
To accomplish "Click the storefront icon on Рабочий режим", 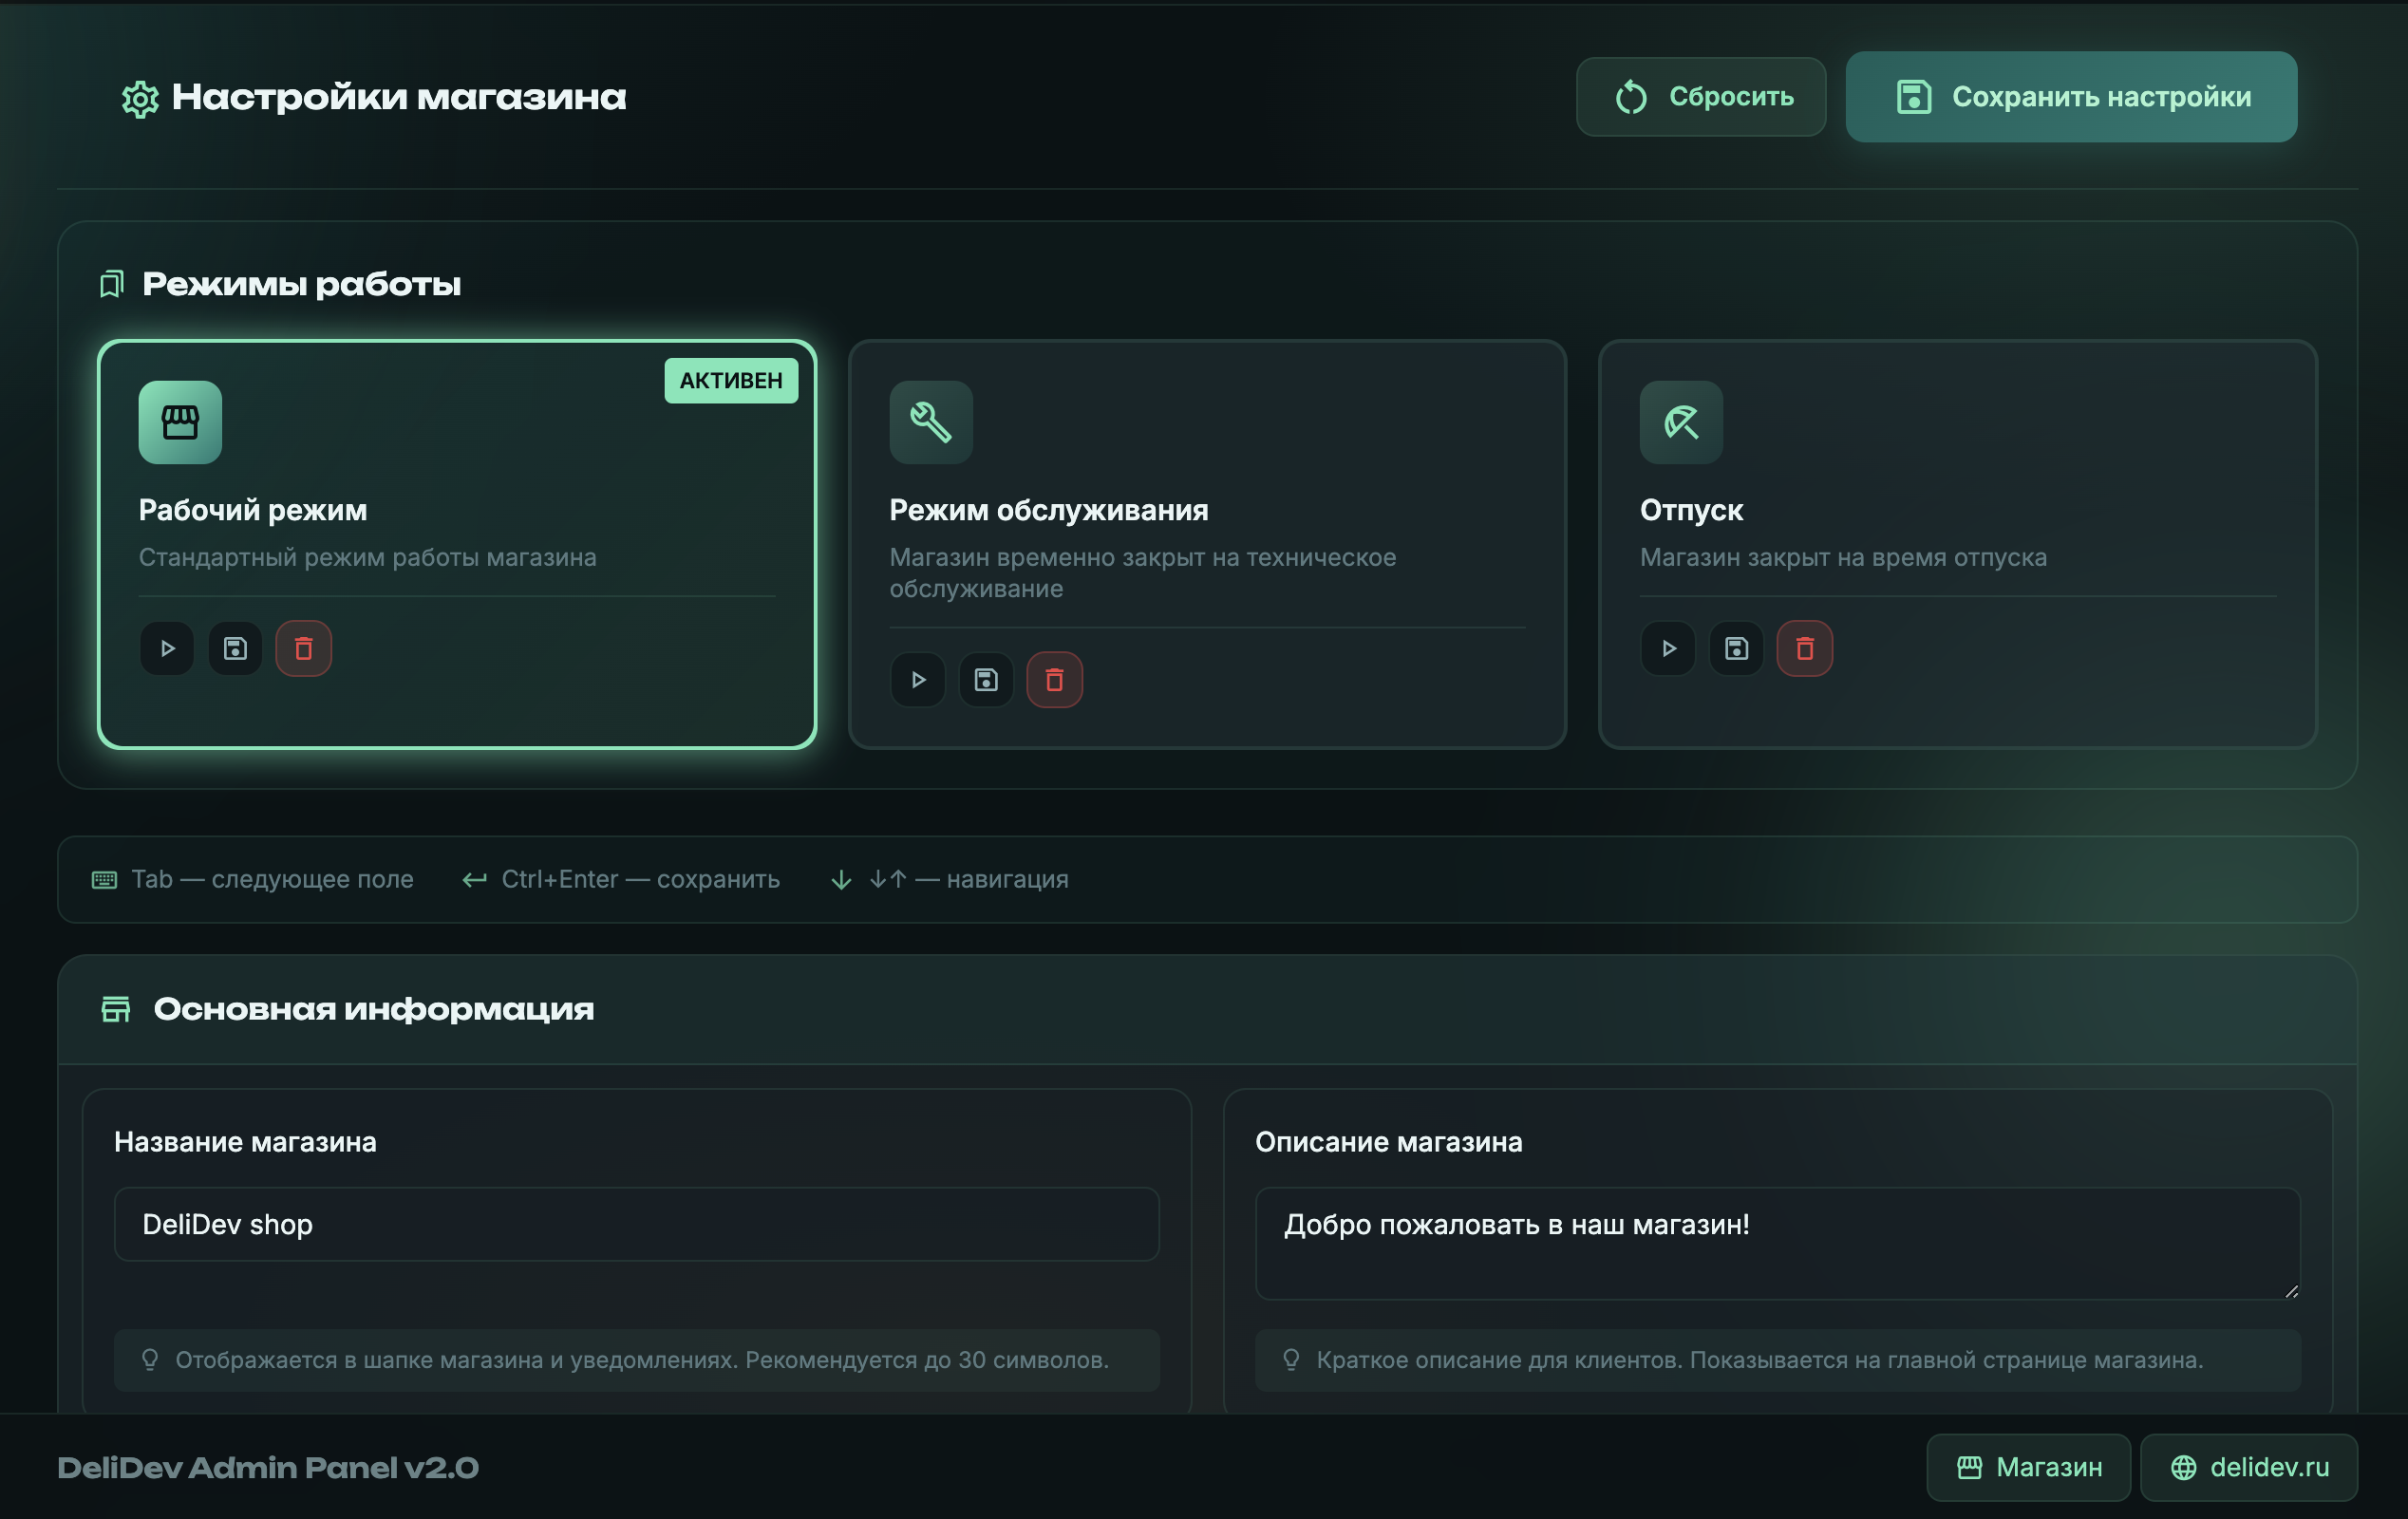I will 180,422.
